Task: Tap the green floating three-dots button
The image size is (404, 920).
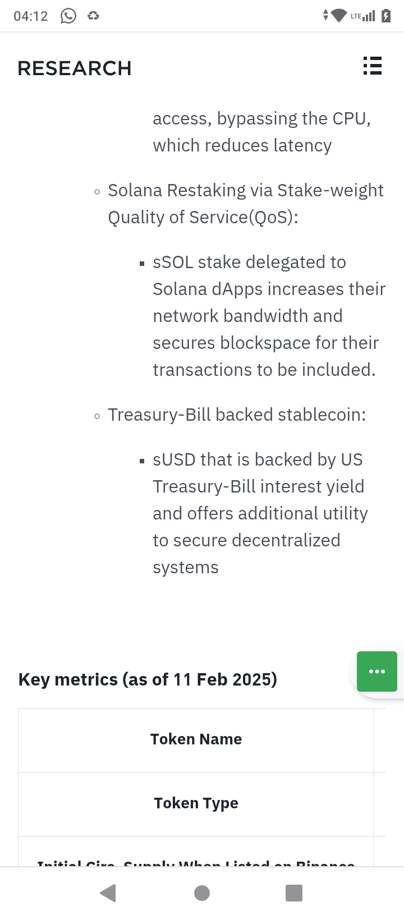Action: coord(377,671)
